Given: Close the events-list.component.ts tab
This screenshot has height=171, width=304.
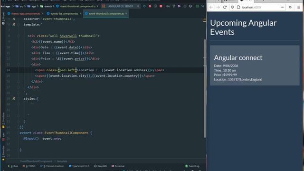Looking at the screenshot, I should pos(81,14).
